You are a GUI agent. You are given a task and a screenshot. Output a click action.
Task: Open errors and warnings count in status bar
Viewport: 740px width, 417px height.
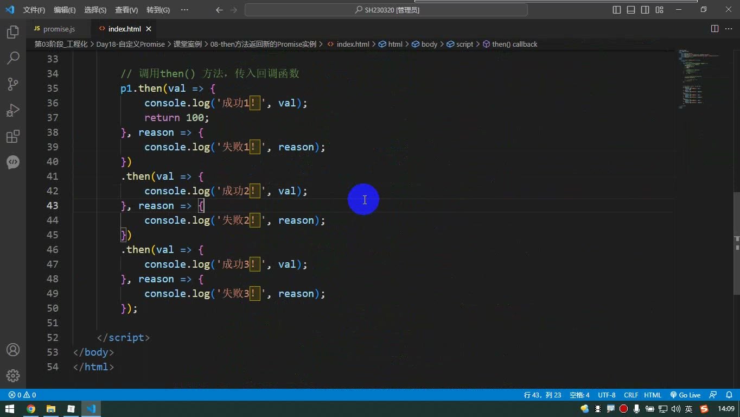[22, 395]
